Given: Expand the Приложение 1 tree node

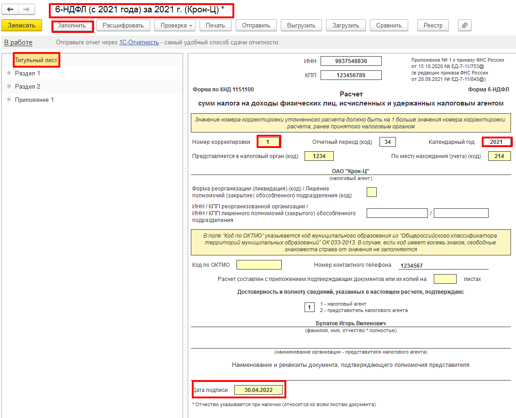Looking at the screenshot, I should point(9,100).
